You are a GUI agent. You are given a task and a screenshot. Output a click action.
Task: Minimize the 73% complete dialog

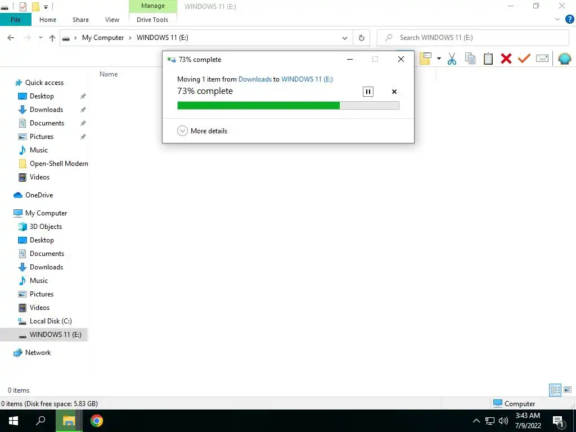350,59
